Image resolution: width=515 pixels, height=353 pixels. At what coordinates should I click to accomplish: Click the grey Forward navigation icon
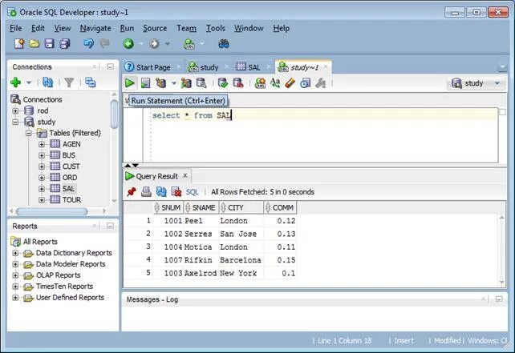pos(154,43)
